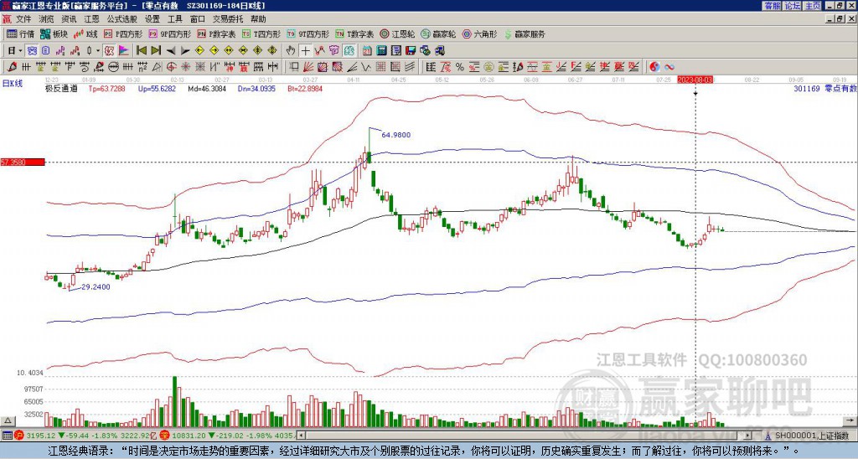This screenshot has height=459, width=858.
Task: Click the green jump-to-first-bar icon
Action: click(141, 51)
